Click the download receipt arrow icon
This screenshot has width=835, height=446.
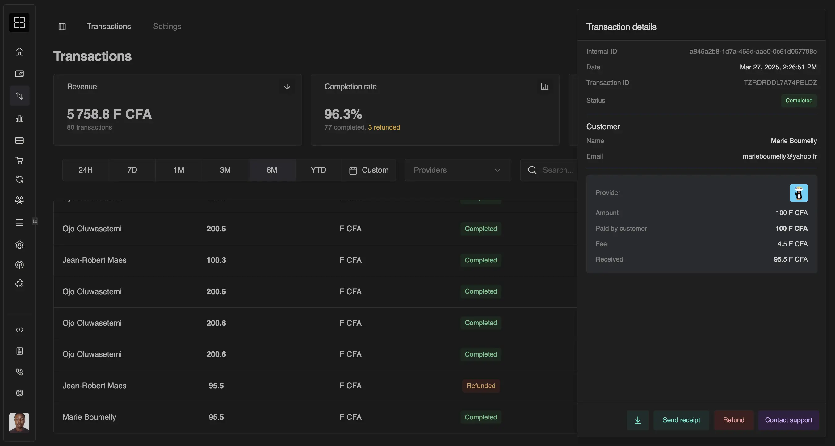[638, 420]
